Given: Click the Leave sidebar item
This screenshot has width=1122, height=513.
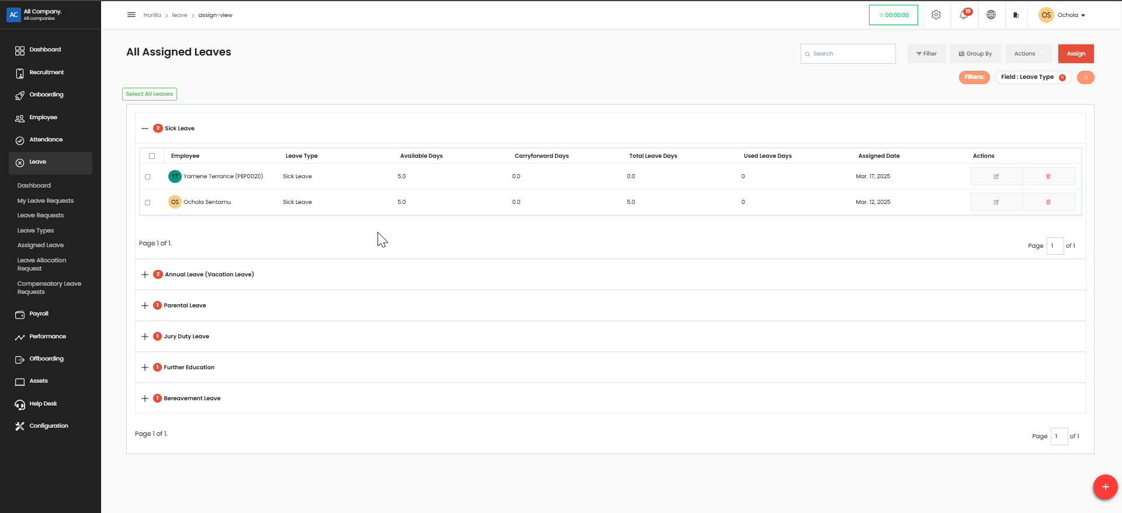Looking at the screenshot, I should click(x=50, y=163).
